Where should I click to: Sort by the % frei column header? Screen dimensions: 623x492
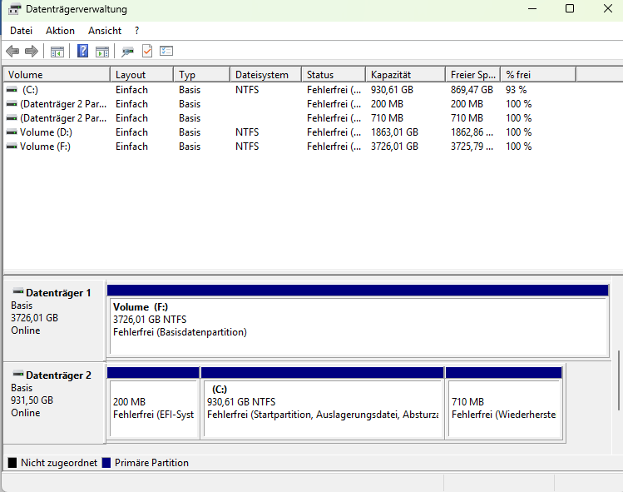(538, 74)
